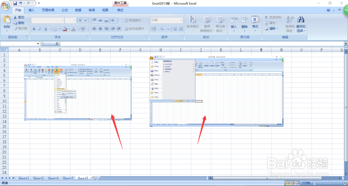Image resolution: width=348 pixels, height=186 pixels.
Task: Click the Cut (剪切) command
Action: click(x=19, y=17)
